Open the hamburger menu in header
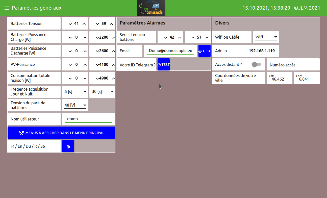Screen dimensions: 327x198 [7, 8]
